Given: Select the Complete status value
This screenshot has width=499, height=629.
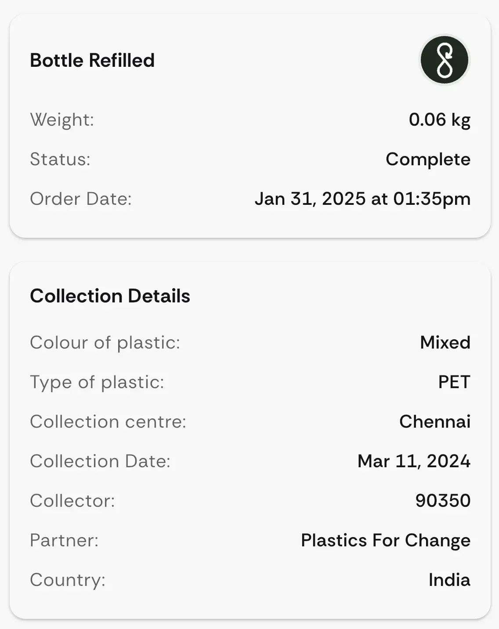Looking at the screenshot, I should coord(428,159).
